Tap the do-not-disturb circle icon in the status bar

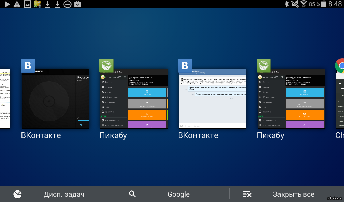[67, 4]
